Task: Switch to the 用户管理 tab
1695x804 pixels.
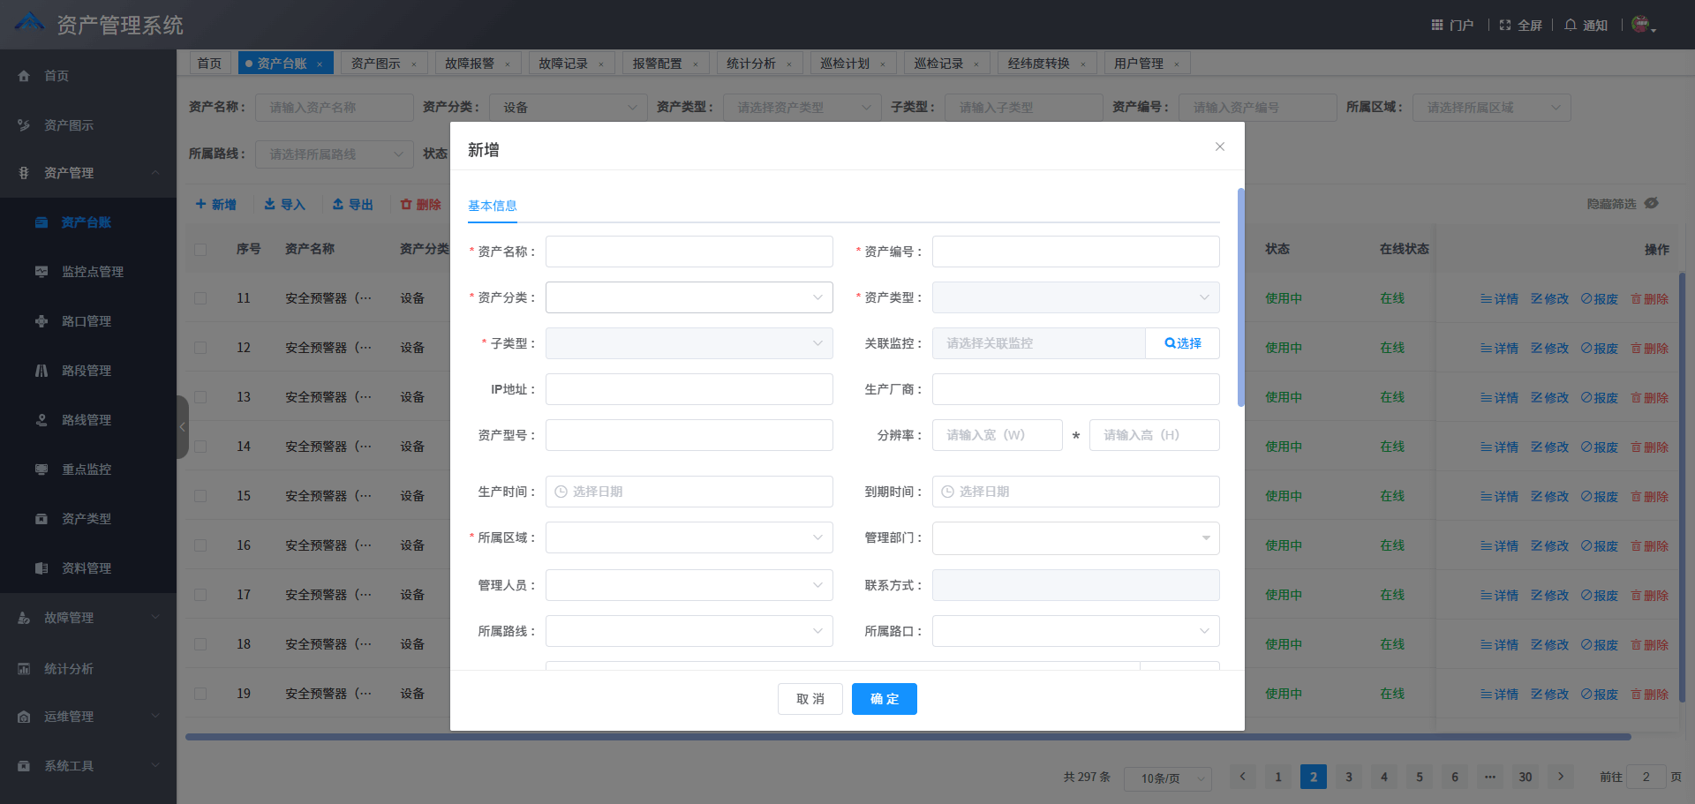Action: click(1139, 63)
